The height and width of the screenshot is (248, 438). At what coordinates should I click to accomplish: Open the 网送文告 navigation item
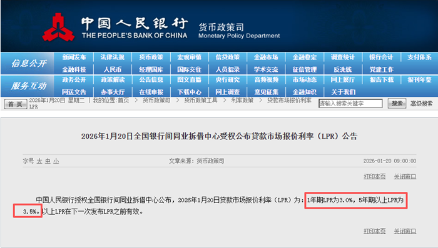[74, 92]
